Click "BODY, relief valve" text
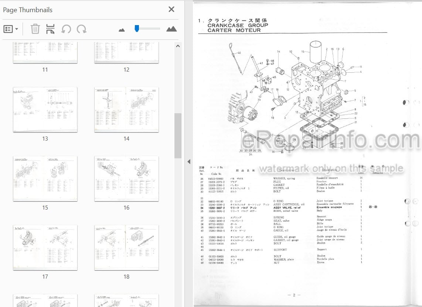This screenshot has height=307, width=422. 286,211
